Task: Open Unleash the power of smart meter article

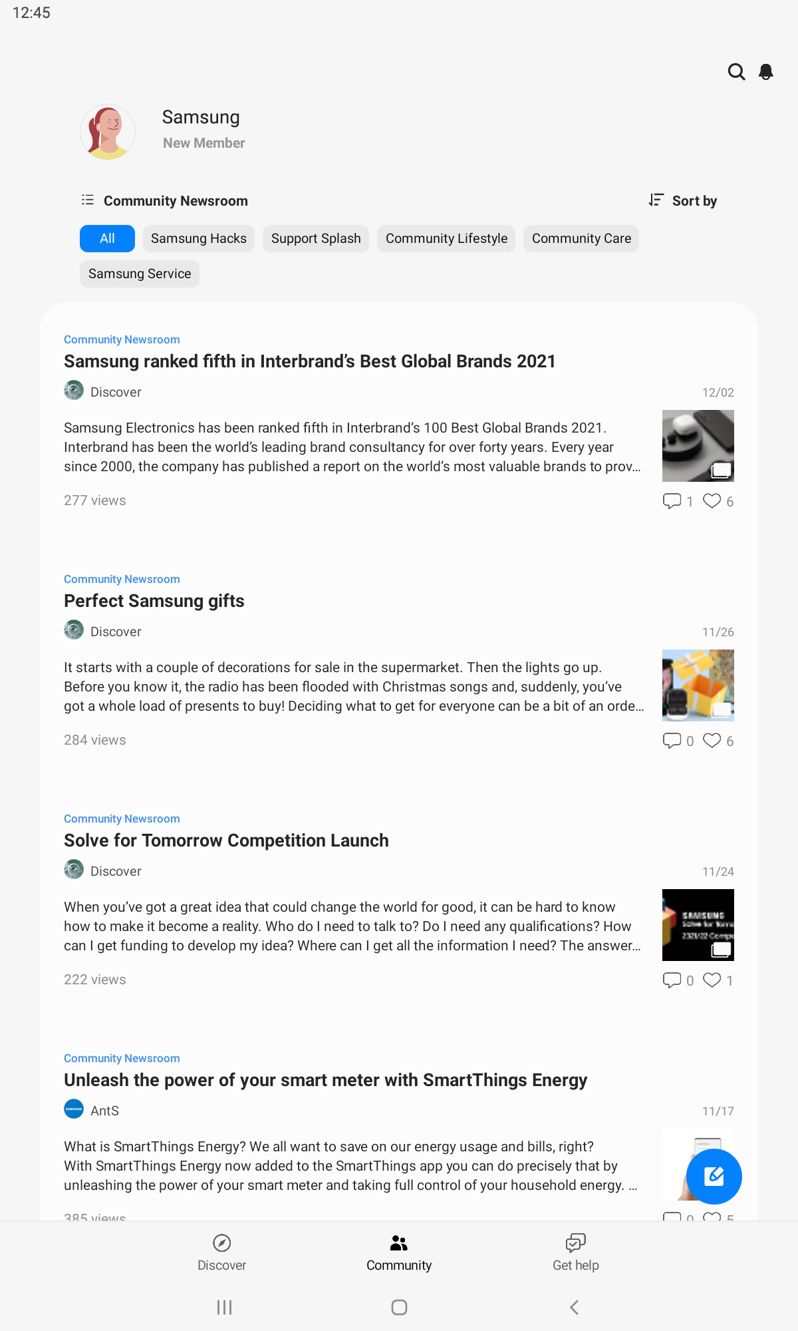Action: pos(326,1080)
